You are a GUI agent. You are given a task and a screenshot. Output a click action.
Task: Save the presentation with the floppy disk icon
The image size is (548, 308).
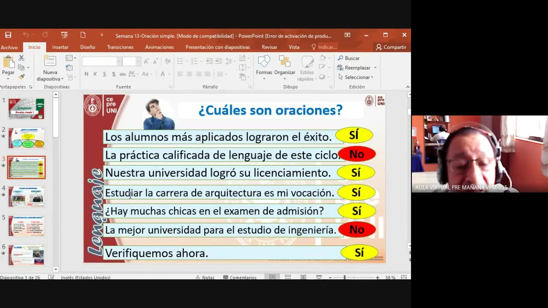8,35
